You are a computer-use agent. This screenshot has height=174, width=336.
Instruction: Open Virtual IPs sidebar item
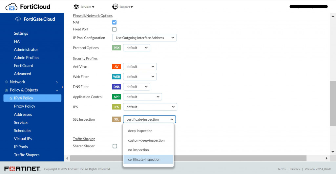click(x=23, y=139)
